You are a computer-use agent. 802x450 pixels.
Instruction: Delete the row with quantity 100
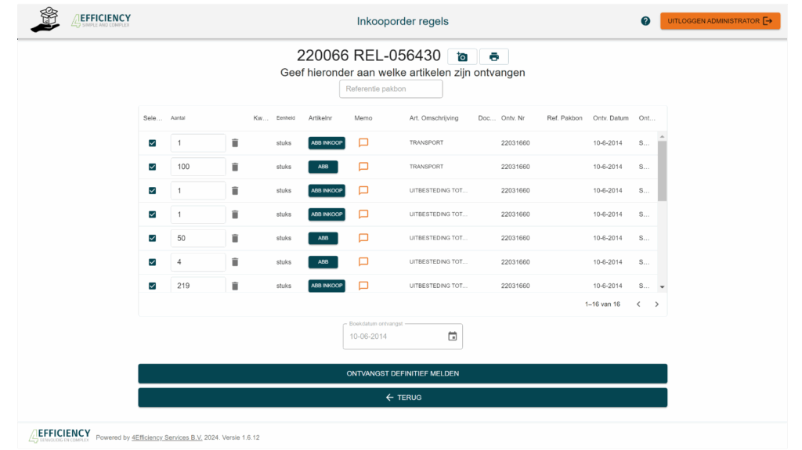point(235,167)
